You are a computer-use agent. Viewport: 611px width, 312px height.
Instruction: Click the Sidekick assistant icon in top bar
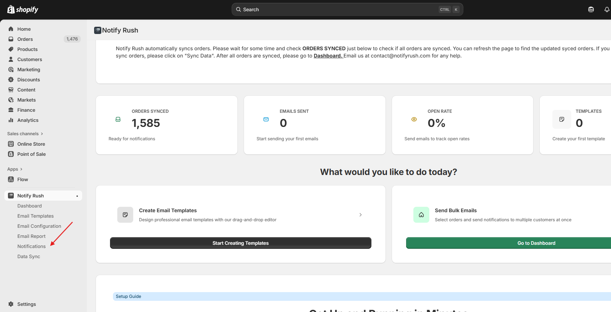coord(591,9)
